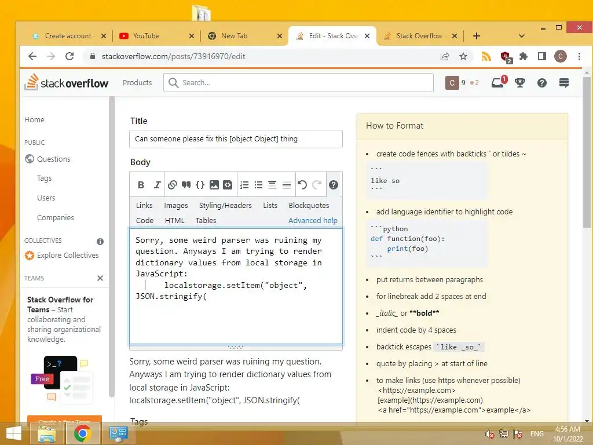The height and width of the screenshot is (445, 593).
Task: Open user profile avatar with reputation 9
Action: [x=452, y=82]
